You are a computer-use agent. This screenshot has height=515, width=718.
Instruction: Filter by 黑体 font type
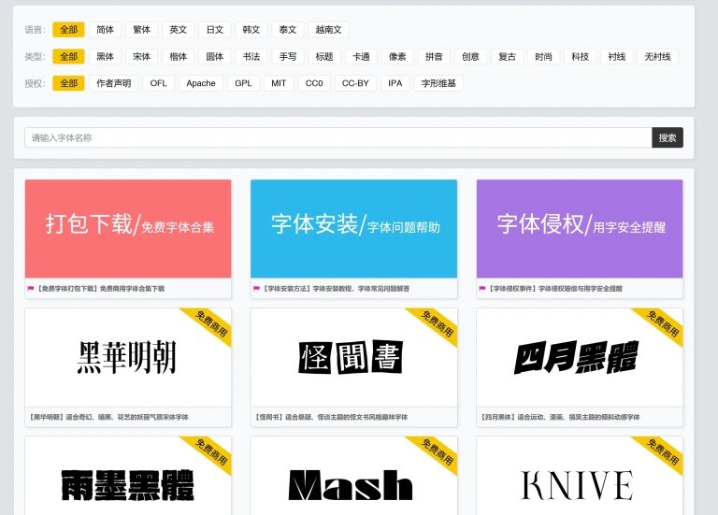[105, 57]
